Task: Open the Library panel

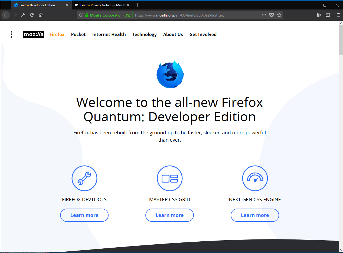Action: click(x=319, y=15)
